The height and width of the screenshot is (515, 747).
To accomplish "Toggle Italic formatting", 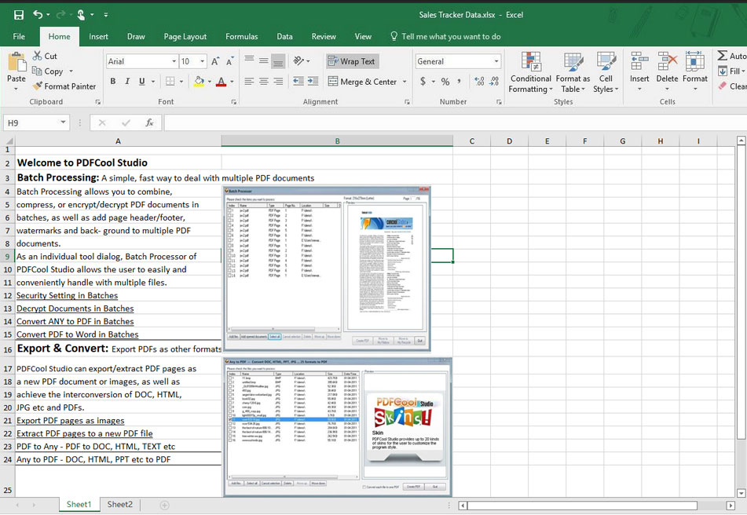I will point(127,82).
